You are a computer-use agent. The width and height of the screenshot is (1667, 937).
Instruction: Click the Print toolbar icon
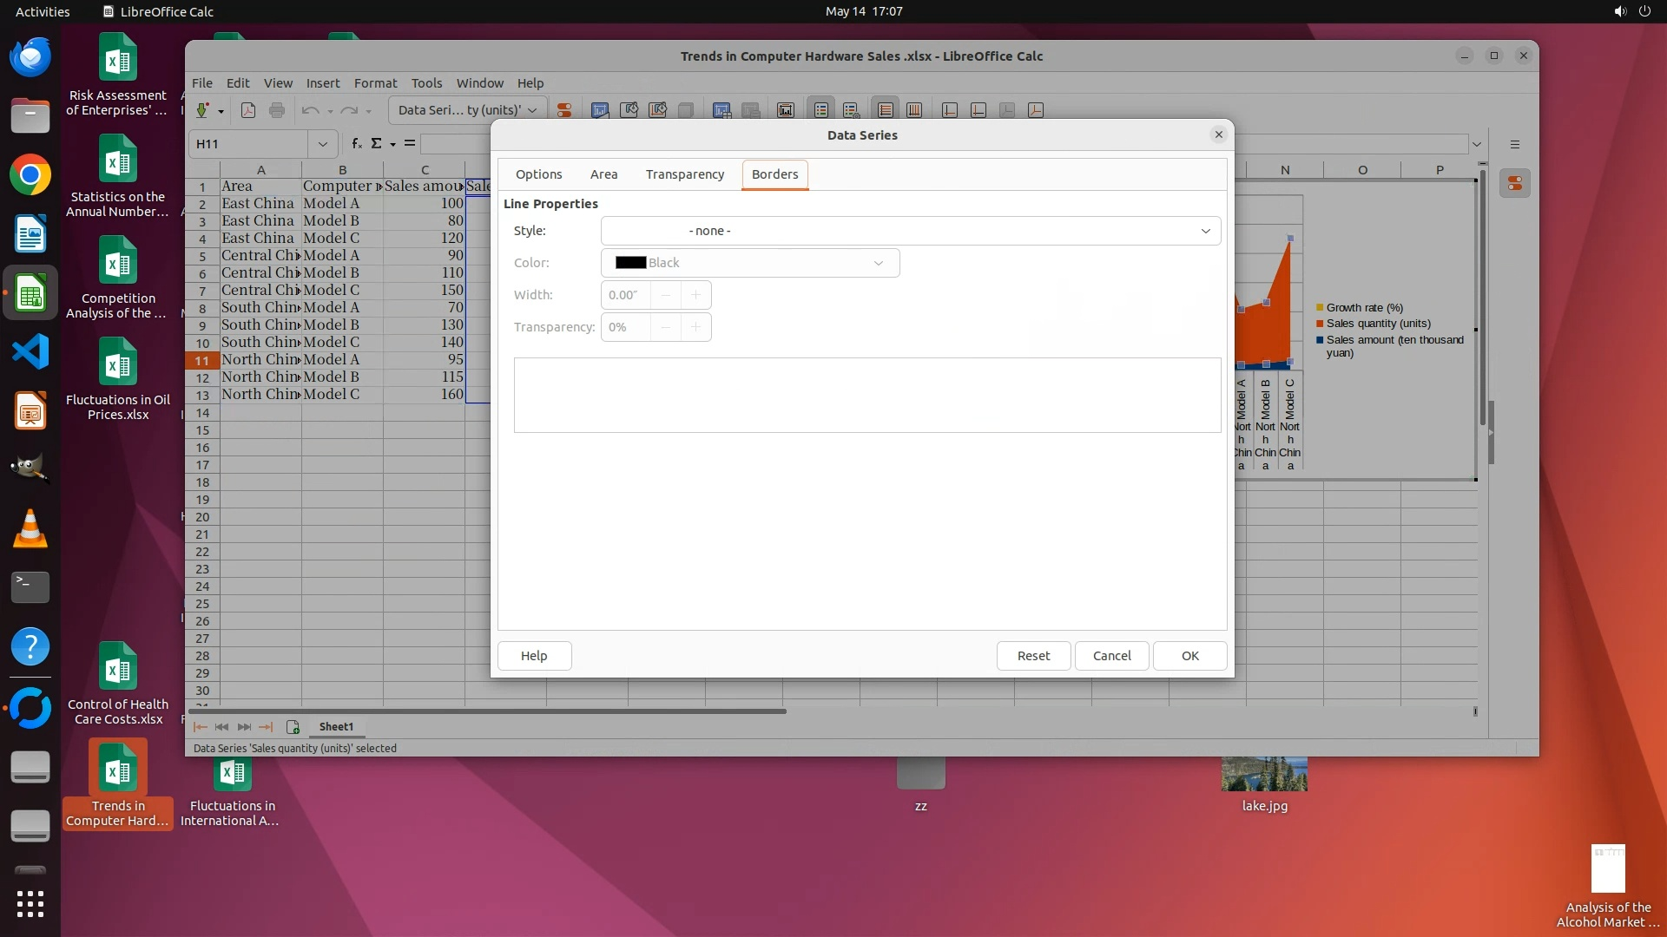(277, 110)
